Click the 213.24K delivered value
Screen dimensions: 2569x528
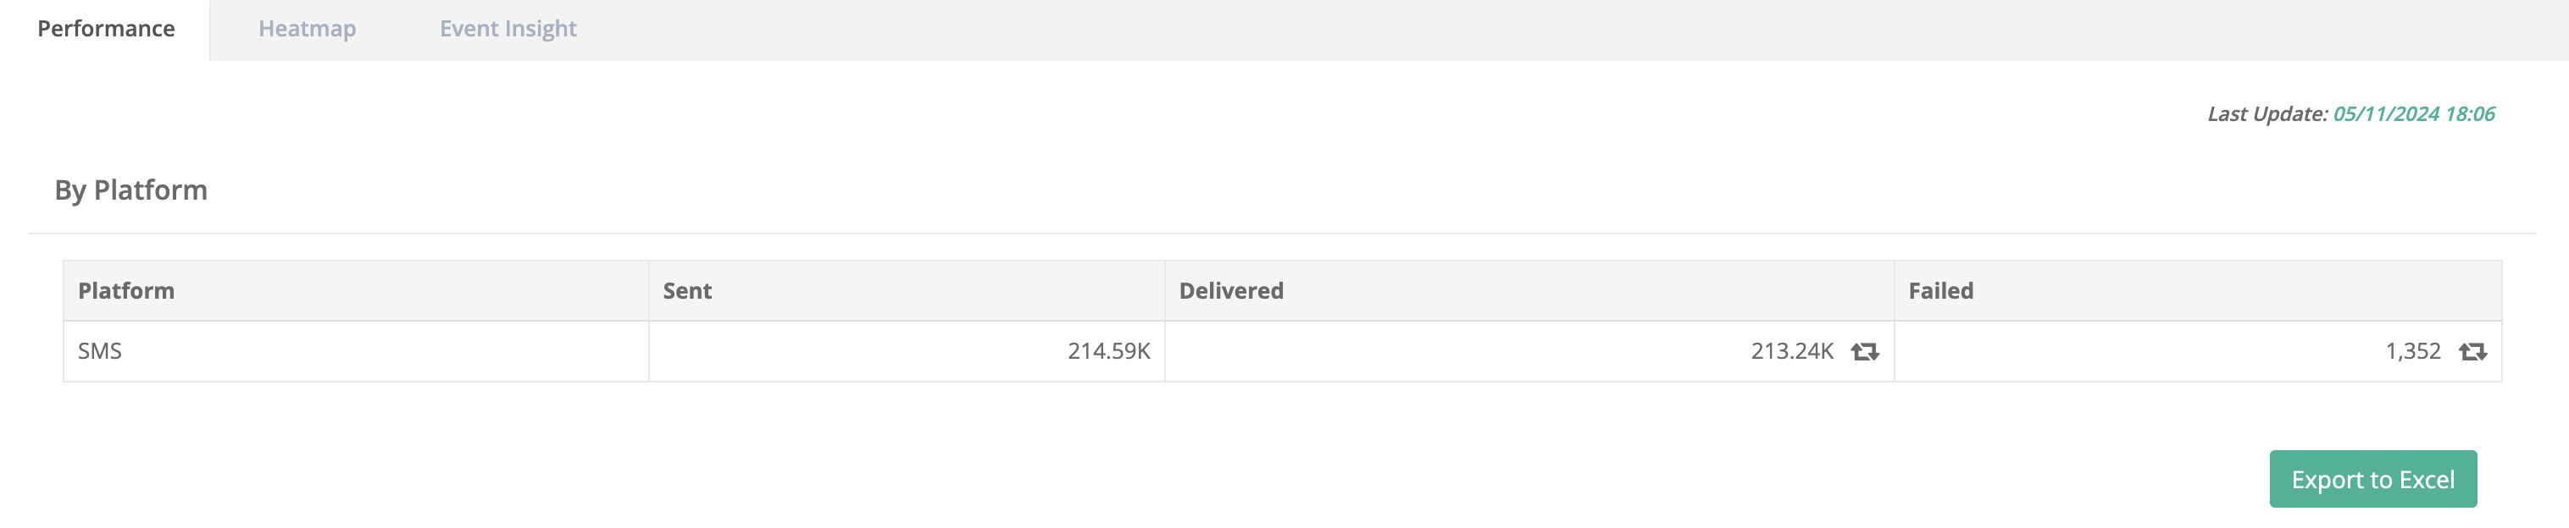tap(1791, 352)
